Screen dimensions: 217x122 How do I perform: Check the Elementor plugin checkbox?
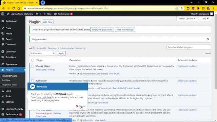33,81
